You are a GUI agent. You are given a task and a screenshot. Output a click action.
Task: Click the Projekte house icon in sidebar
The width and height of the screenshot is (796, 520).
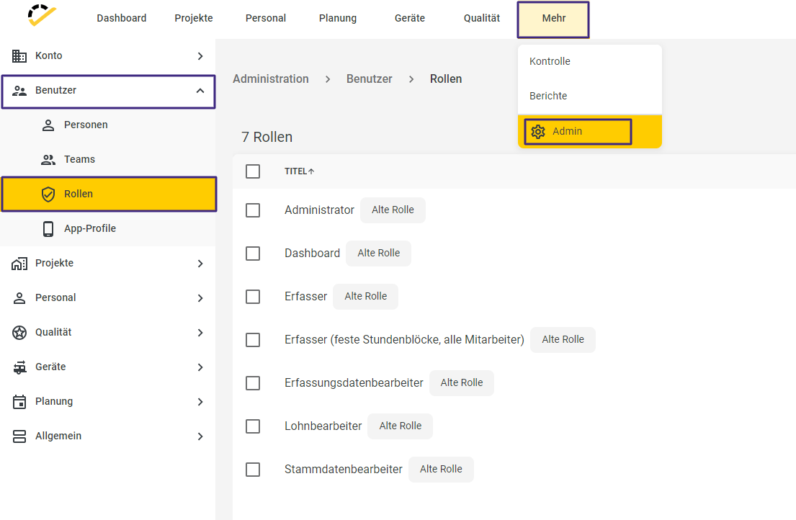coord(19,264)
